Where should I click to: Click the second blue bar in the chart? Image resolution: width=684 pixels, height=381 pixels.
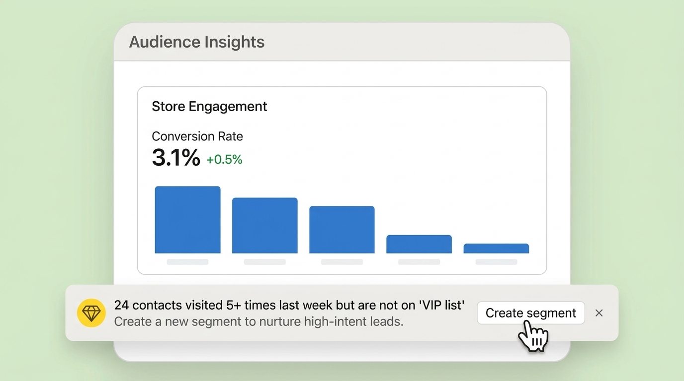pos(265,226)
